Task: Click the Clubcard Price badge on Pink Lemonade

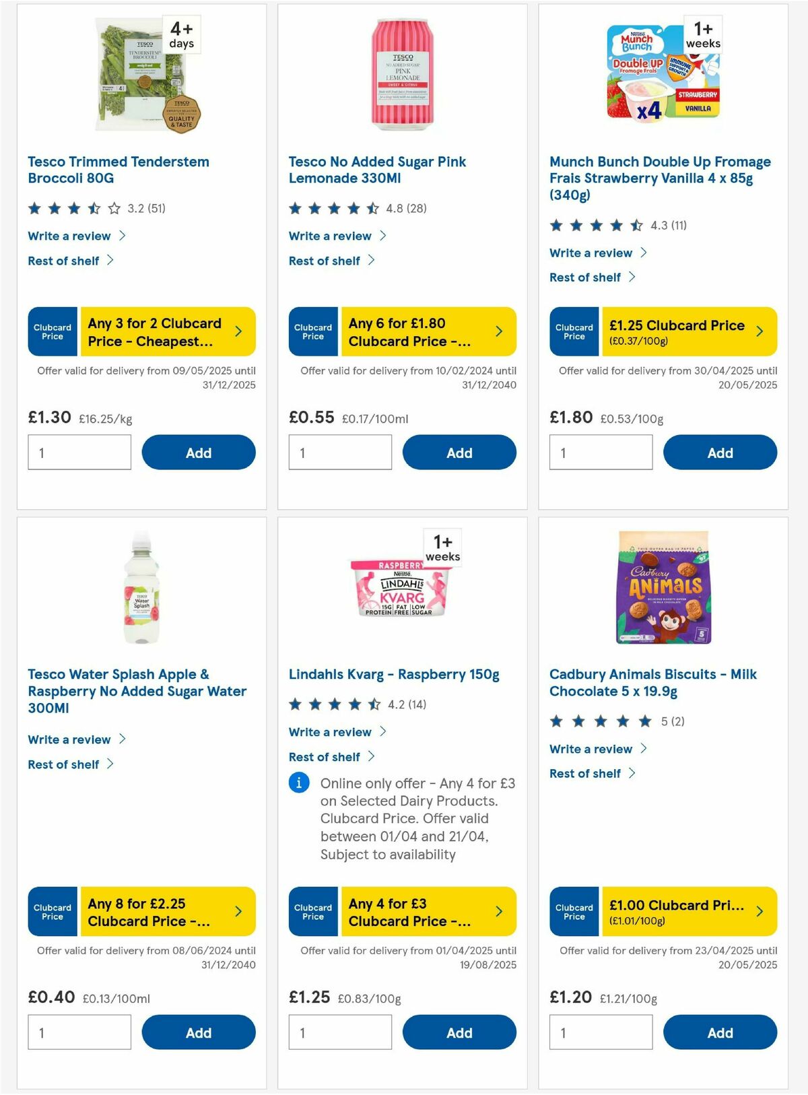Action: [x=312, y=331]
